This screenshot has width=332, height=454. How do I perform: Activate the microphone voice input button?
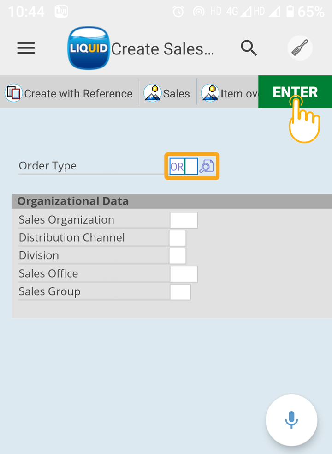[x=291, y=420]
